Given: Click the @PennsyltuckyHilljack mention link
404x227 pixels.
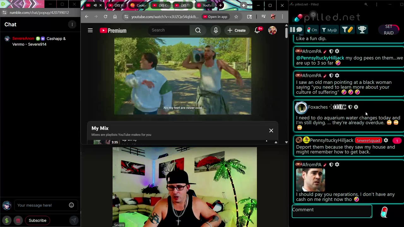Looking at the screenshot, I should click(320, 58).
